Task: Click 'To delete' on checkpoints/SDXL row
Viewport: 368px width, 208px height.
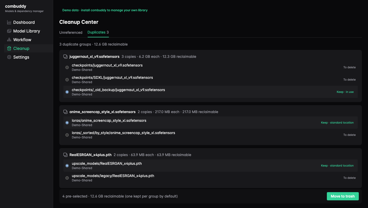Action: pos(350,80)
